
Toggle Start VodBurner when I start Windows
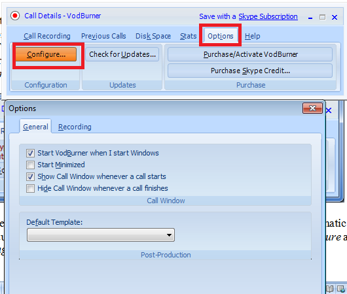(30, 153)
